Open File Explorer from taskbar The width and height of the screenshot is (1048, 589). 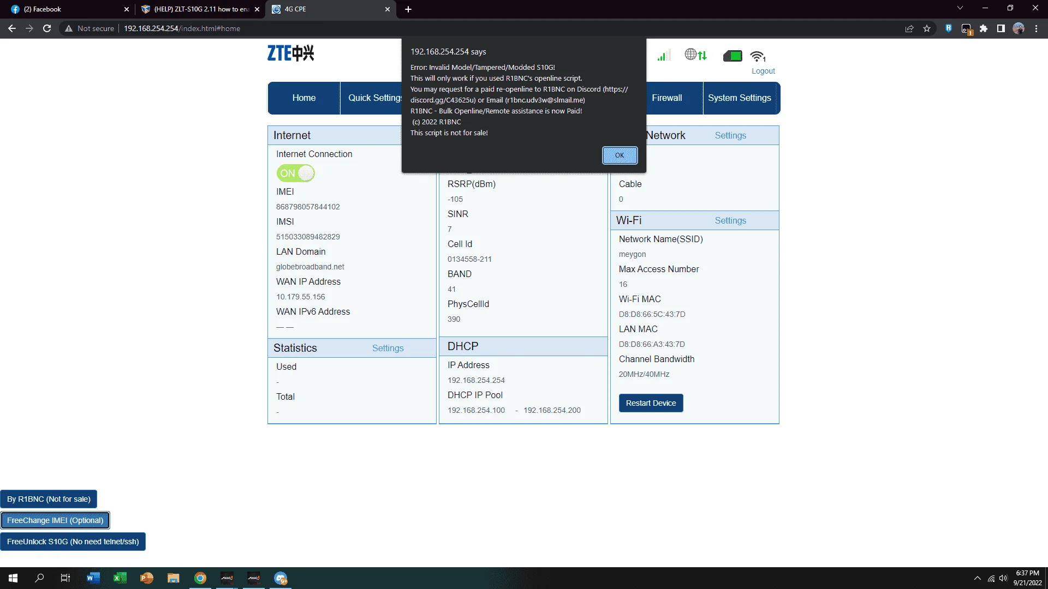(x=174, y=578)
